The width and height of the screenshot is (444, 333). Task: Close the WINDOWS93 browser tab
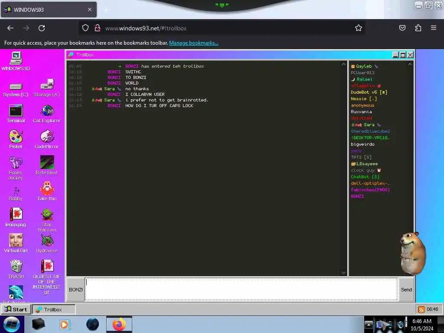[x=90, y=10]
